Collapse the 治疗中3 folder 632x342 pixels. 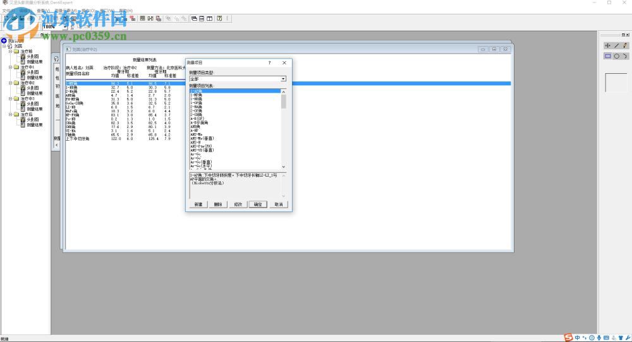click(x=11, y=98)
